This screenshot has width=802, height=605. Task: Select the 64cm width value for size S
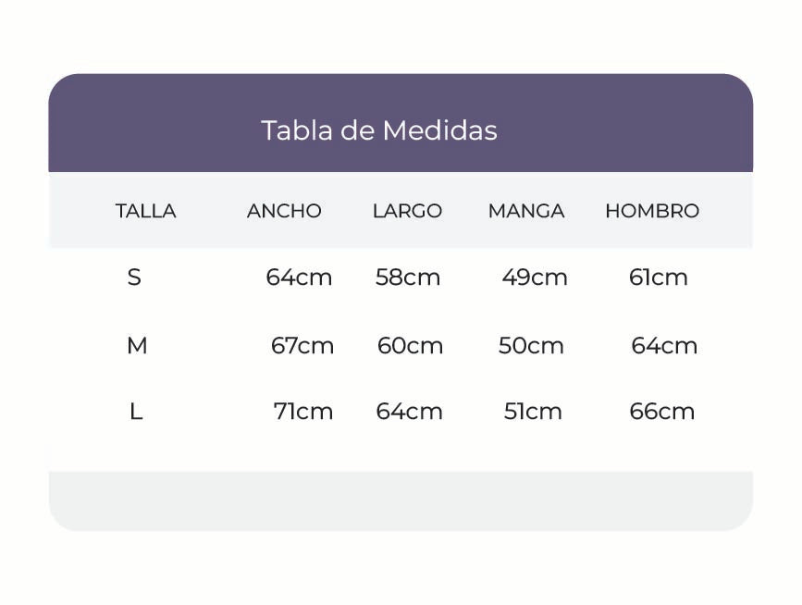[299, 278]
